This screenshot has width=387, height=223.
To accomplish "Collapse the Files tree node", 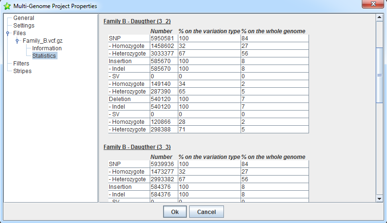I will (x=8, y=33).
